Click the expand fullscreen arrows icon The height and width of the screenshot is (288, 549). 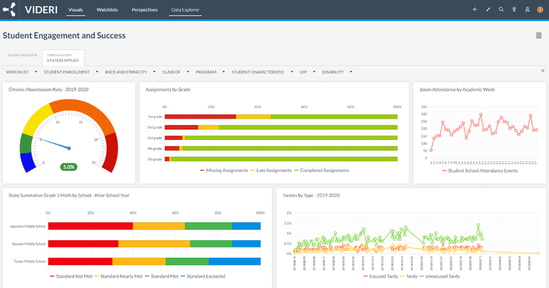coord(488,10)
